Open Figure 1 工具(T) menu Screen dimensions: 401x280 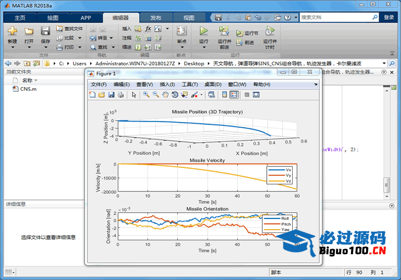click(x=190, y=85)
